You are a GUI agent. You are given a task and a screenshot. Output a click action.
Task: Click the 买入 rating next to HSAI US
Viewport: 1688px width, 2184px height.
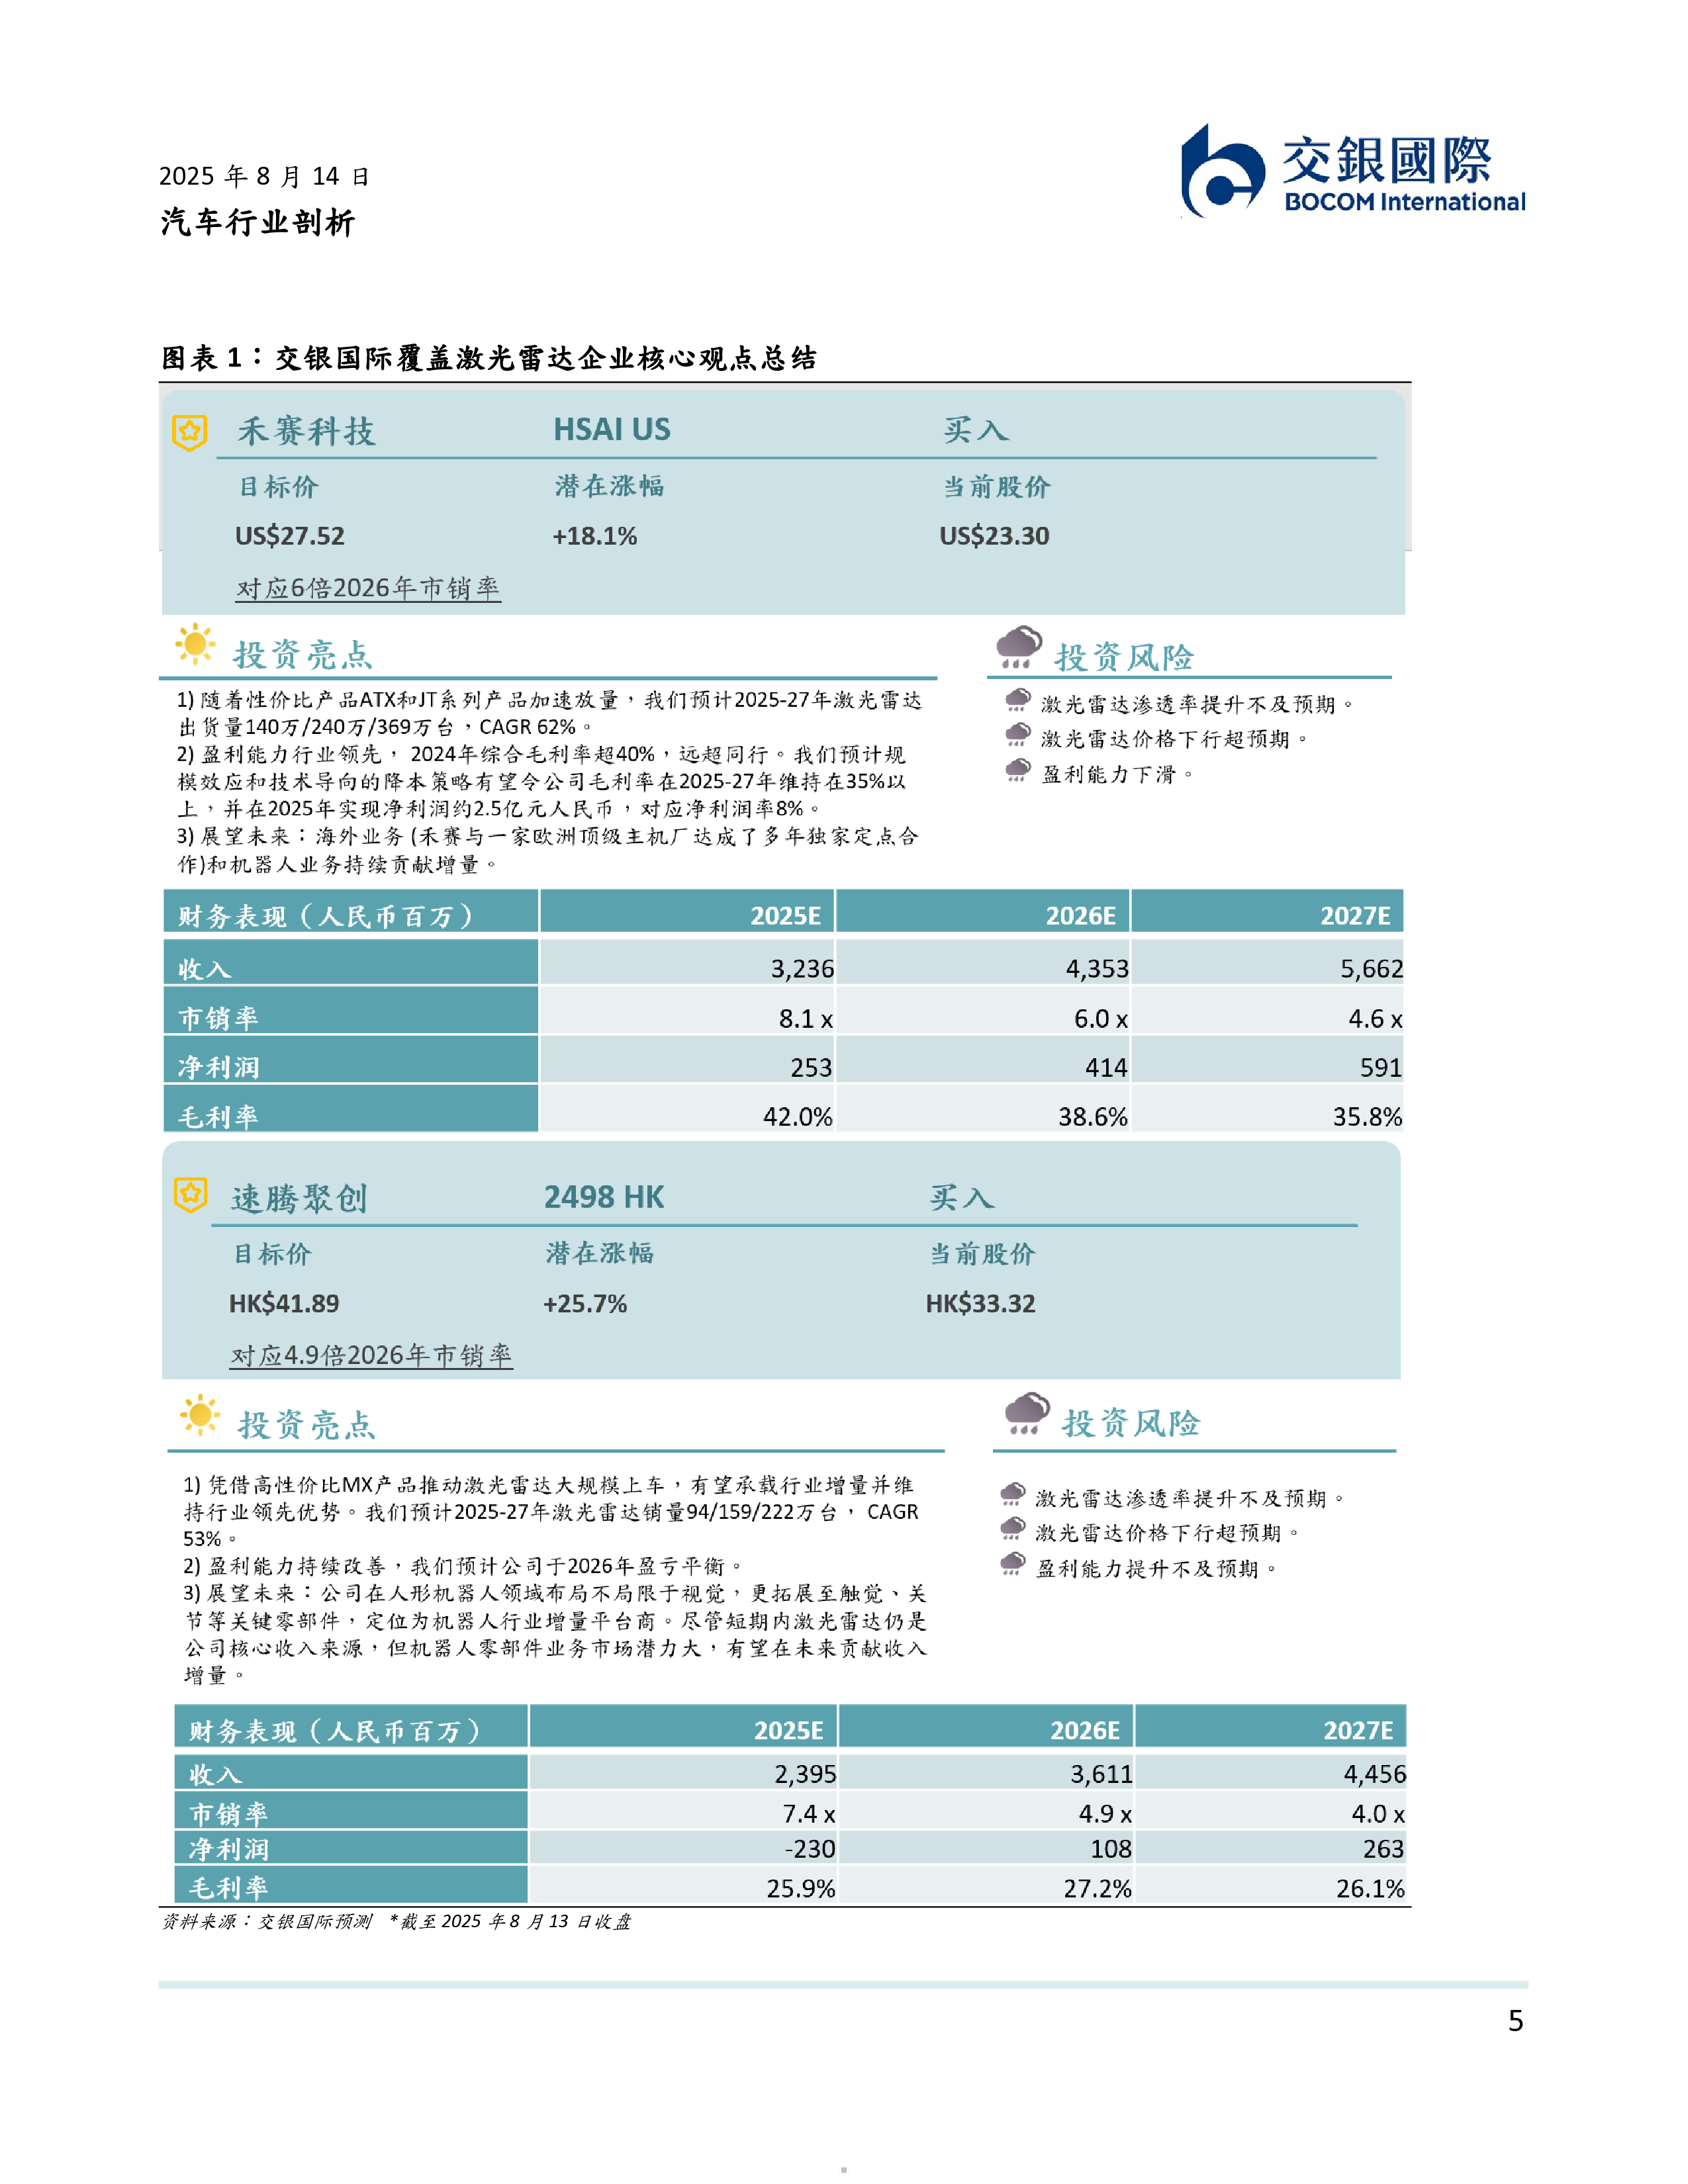[976, 430]
